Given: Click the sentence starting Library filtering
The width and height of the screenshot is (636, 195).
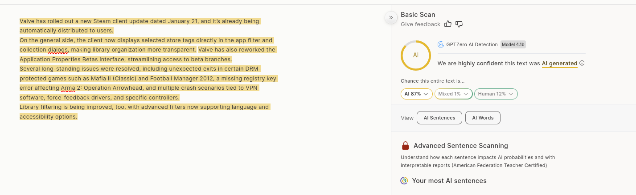Looking at the screenshot, I should coord(144,112).
